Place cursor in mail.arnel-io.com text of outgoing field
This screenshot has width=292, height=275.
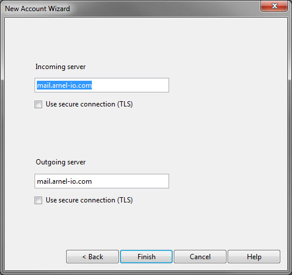[64, 181]
